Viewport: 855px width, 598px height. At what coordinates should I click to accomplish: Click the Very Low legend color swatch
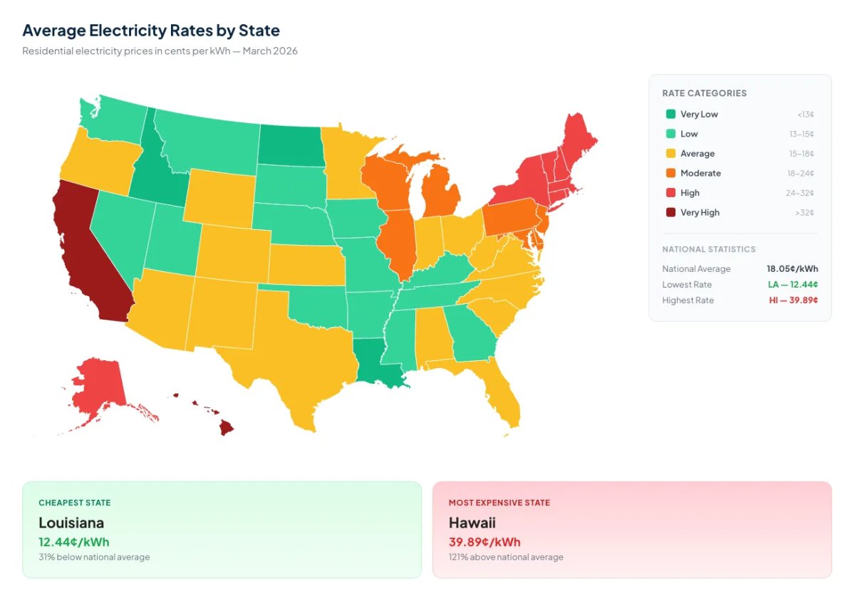coord(670,114)
